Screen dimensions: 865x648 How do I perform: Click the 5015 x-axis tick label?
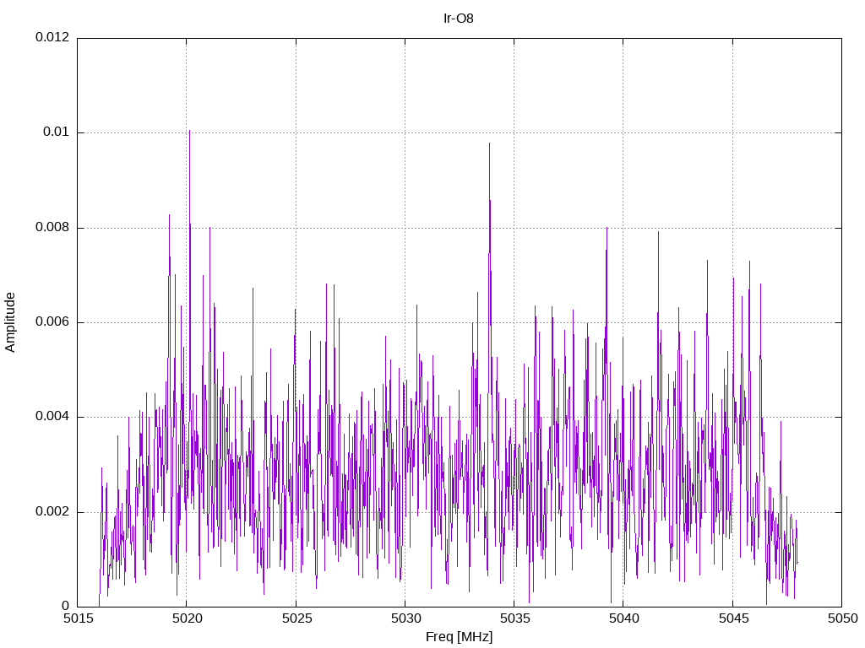pos(79,618)
